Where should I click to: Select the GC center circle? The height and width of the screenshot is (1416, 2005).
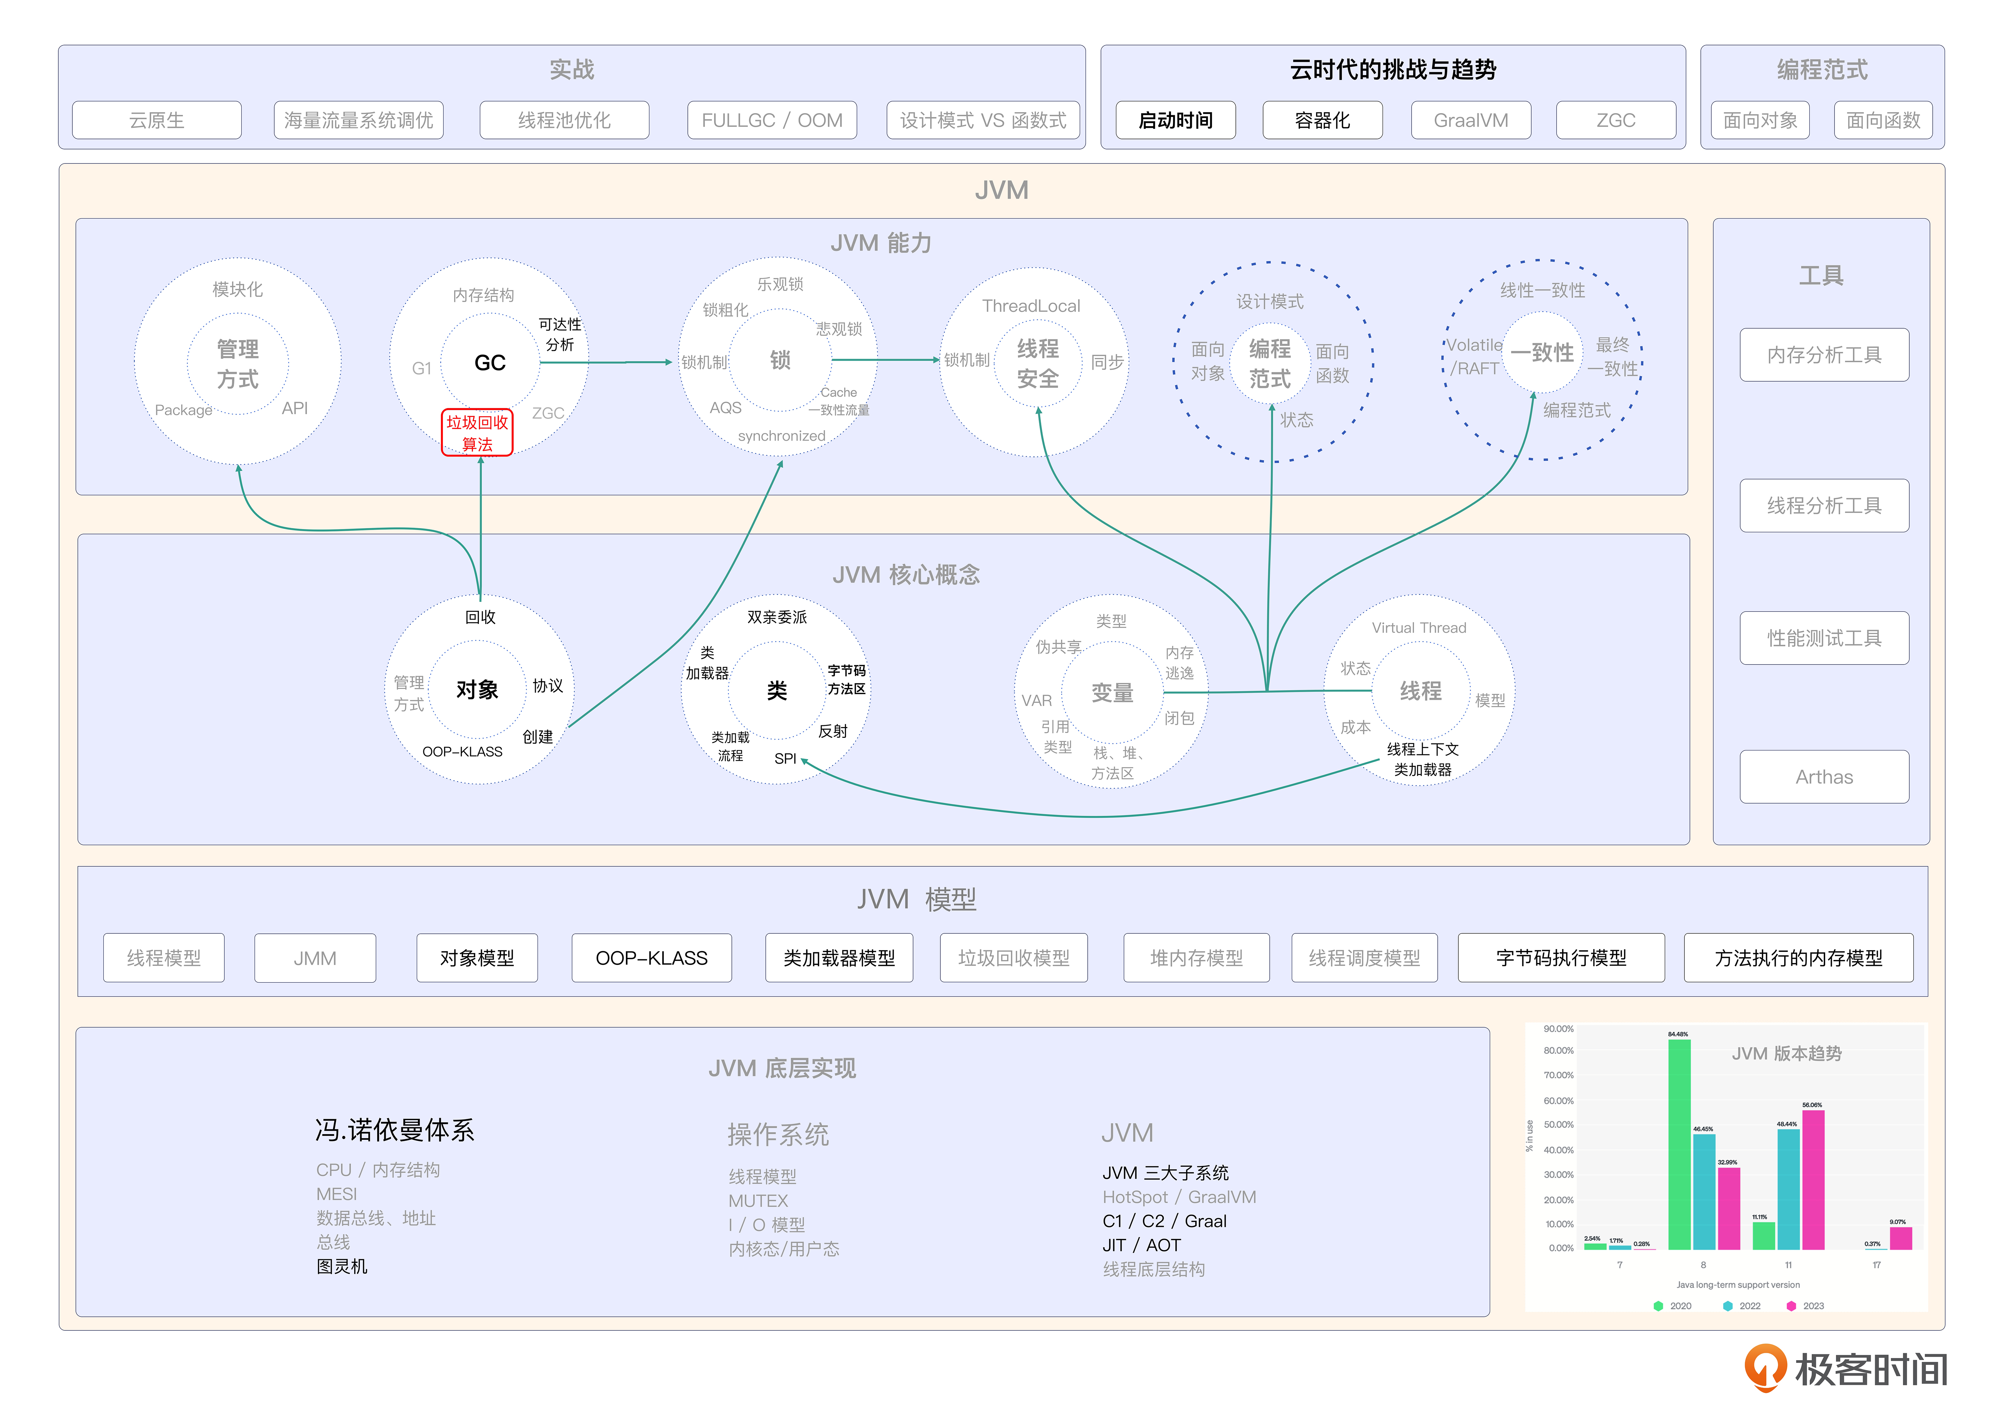click(x=490, y=362)
